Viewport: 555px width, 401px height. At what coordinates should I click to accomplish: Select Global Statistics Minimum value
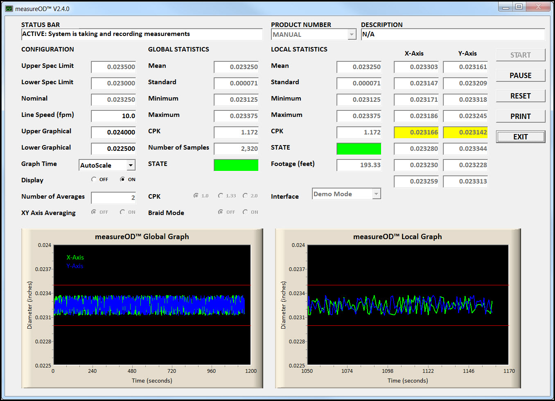[x=236, y=100]
